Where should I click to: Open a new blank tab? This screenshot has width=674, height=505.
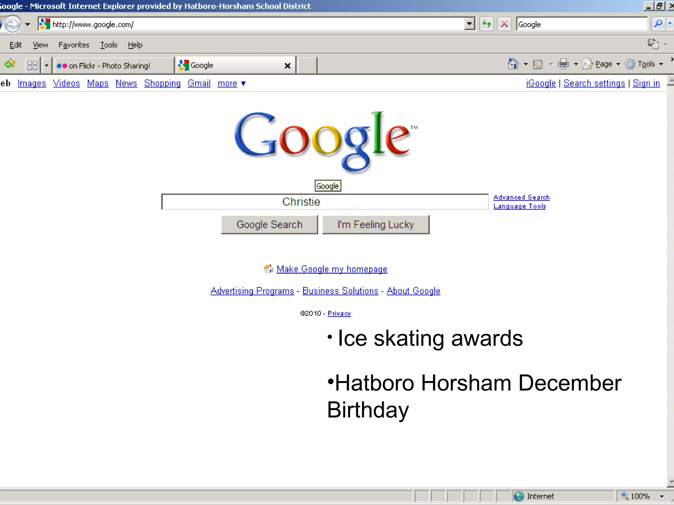tap(307, 65)
